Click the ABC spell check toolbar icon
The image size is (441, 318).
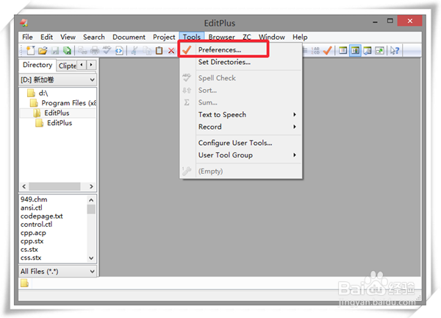(107, 50)
